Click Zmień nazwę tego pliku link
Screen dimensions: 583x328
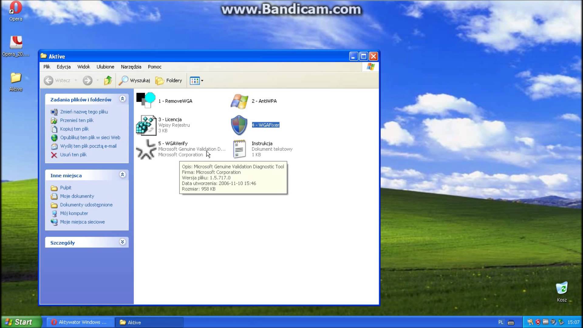[84, 112]
